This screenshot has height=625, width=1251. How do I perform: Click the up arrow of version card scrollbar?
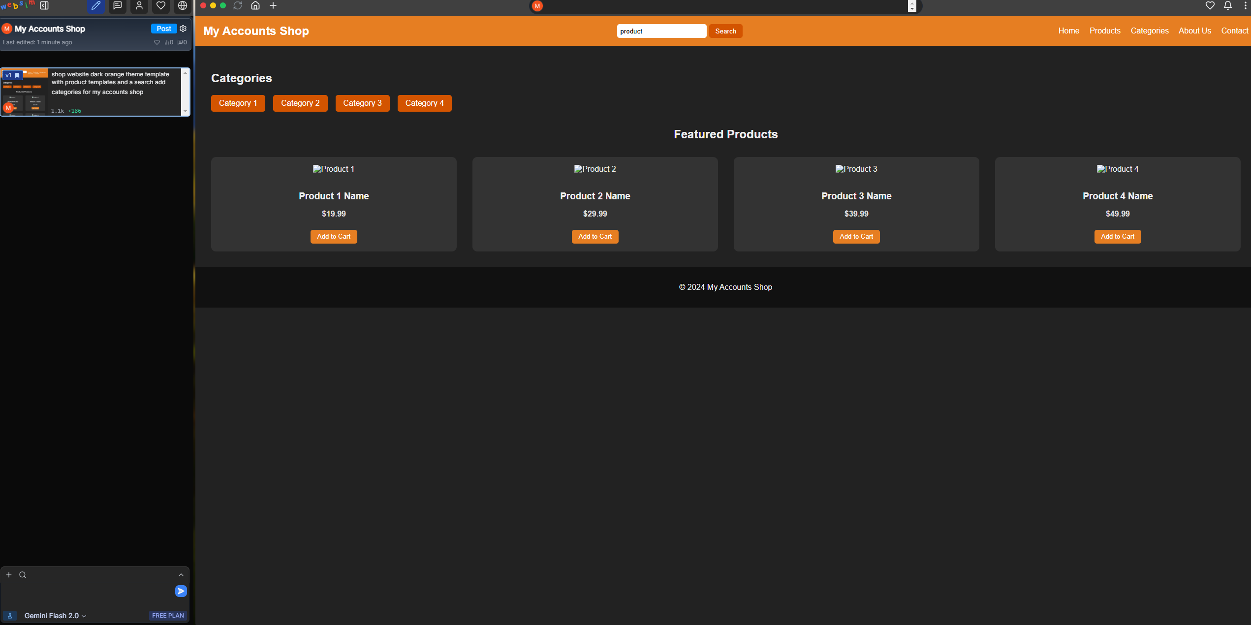pyautogui.click(x=186, y=73)
